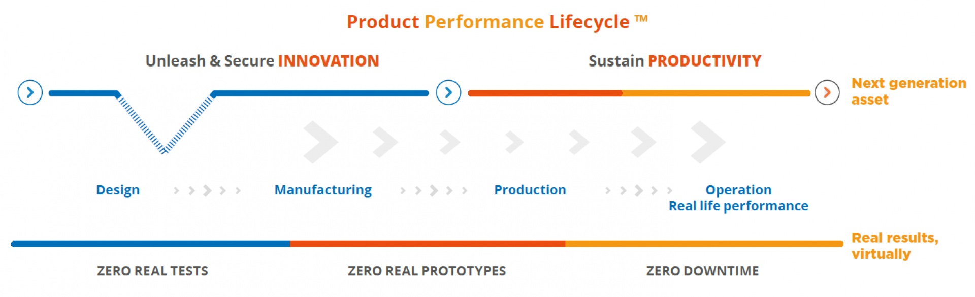The image size is (975, 297).
Task: Click the V-shaped dashed dip in blue line
Action: click(165, 122)
